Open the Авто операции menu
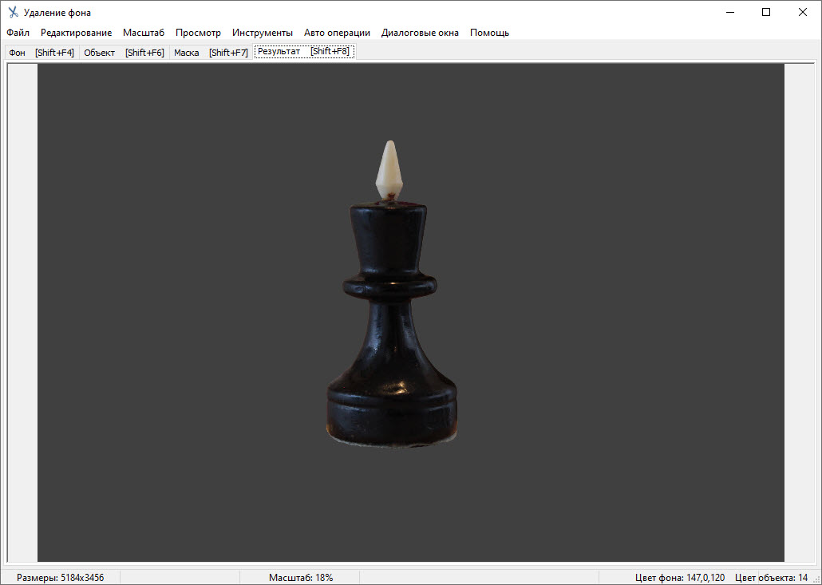Screen dimensions: 822x585 tap(337, 33)
